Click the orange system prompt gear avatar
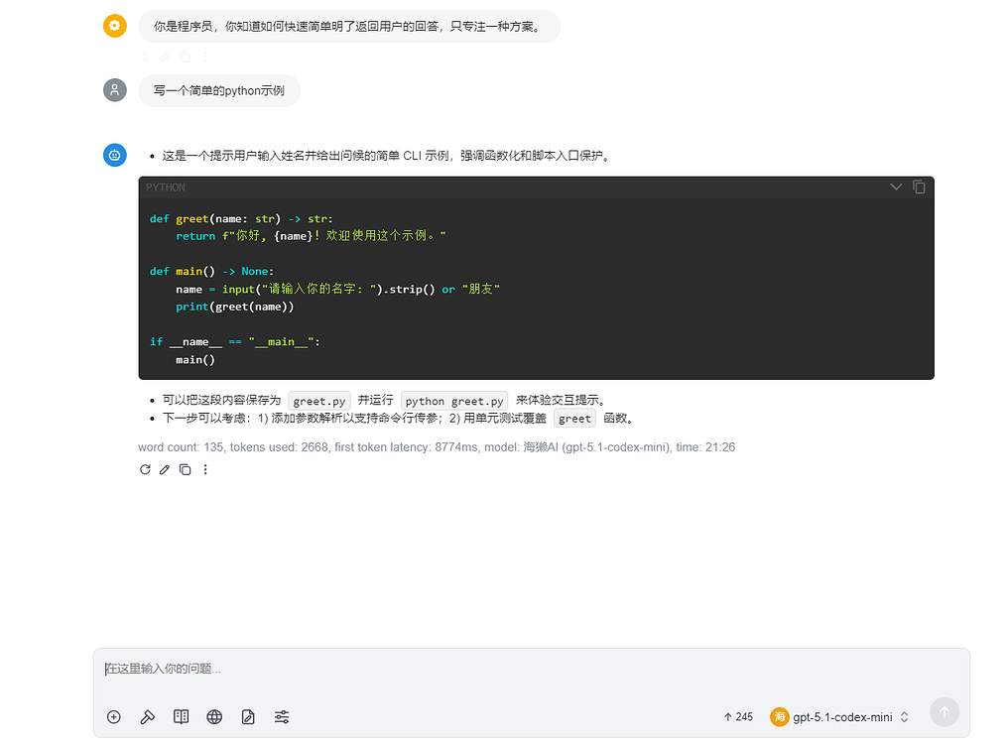Screen dimensions: 1008x744 point(115,26)
